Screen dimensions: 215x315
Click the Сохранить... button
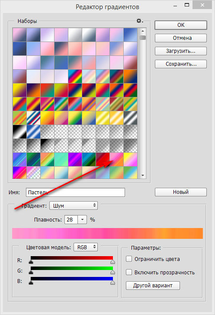click(181, 64)
